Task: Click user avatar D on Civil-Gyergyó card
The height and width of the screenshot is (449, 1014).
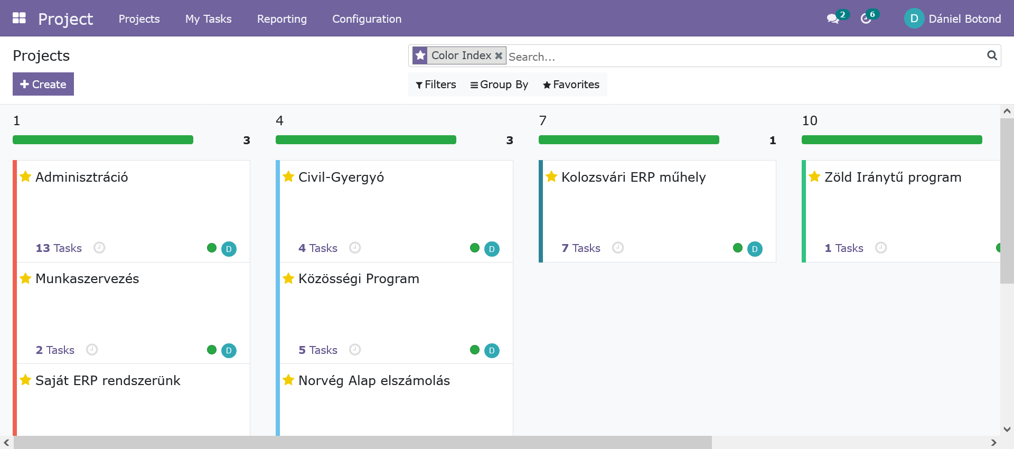Action: tap(492, 249)
